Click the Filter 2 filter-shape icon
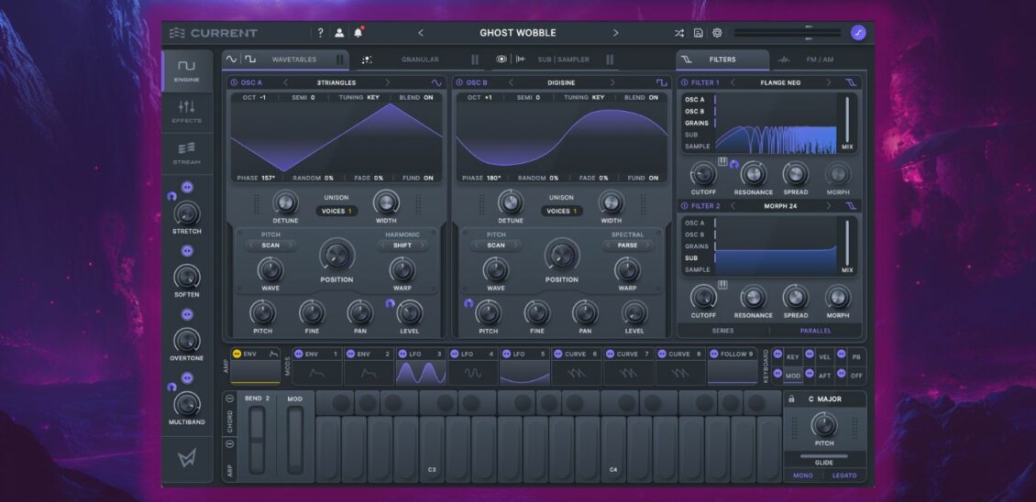1036x502 pixels. click(851, 206)
